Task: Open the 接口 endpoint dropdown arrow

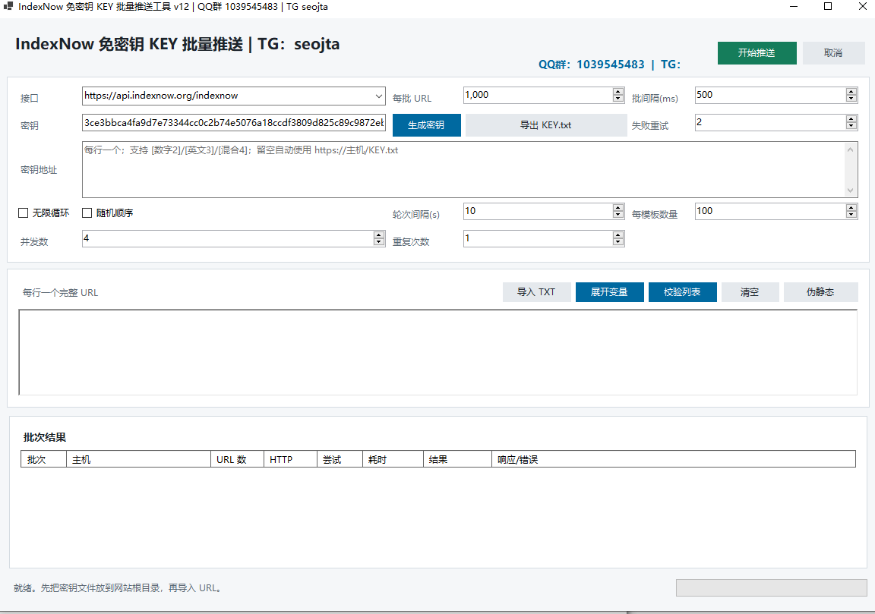Action: pos(378,96)
